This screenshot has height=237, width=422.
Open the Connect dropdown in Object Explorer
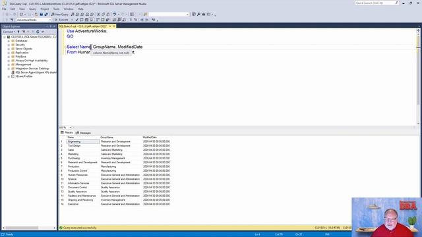tap(9, 32)
